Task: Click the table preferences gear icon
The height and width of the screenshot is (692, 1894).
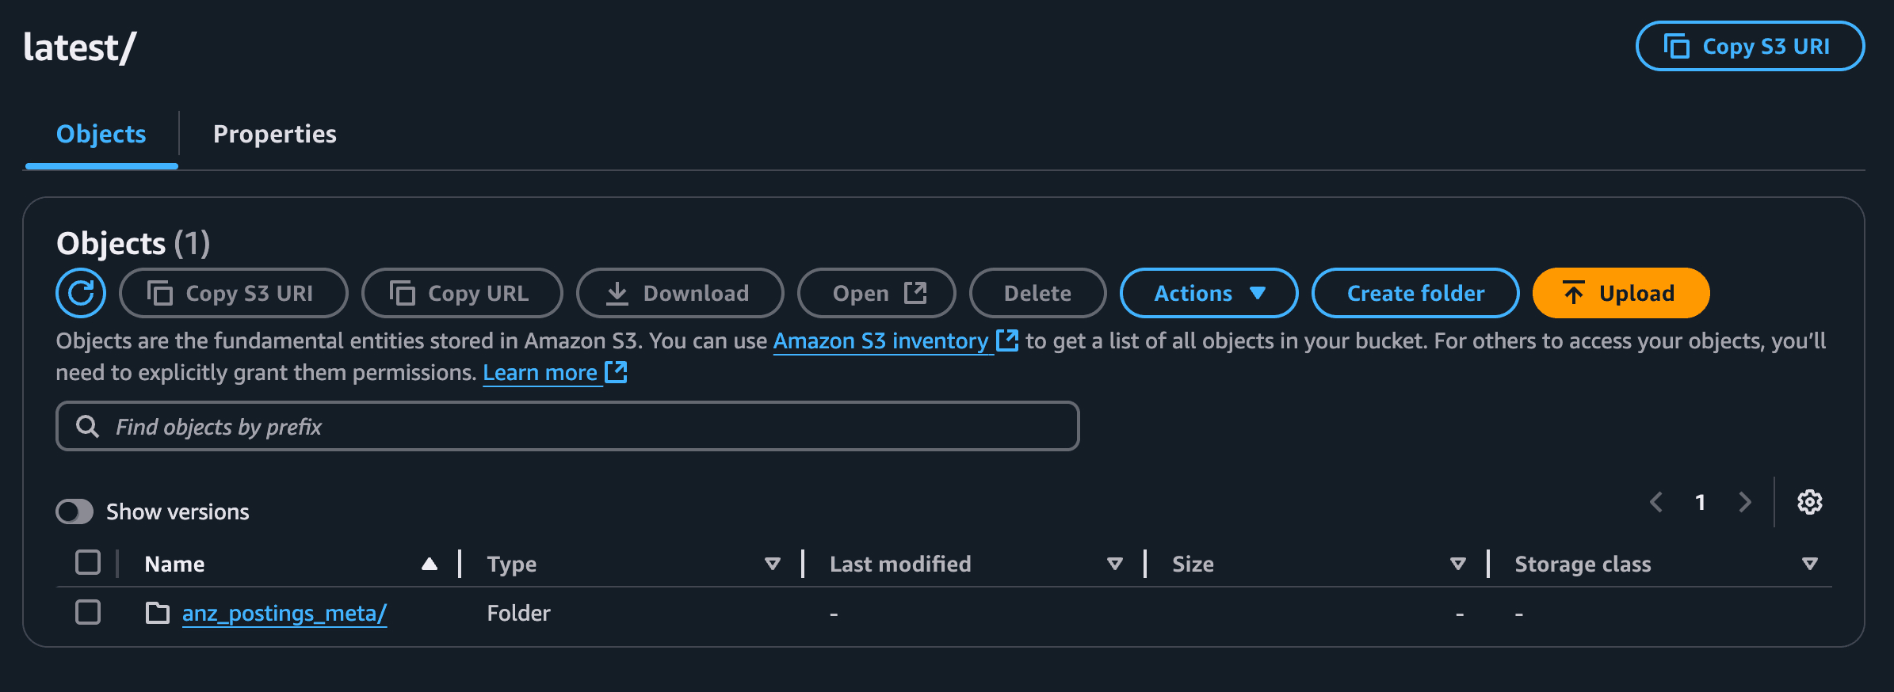Action: click(x=1809, y=502)
